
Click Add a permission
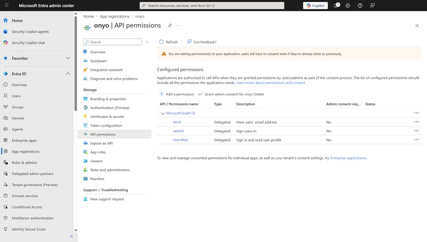coord(176,94)
